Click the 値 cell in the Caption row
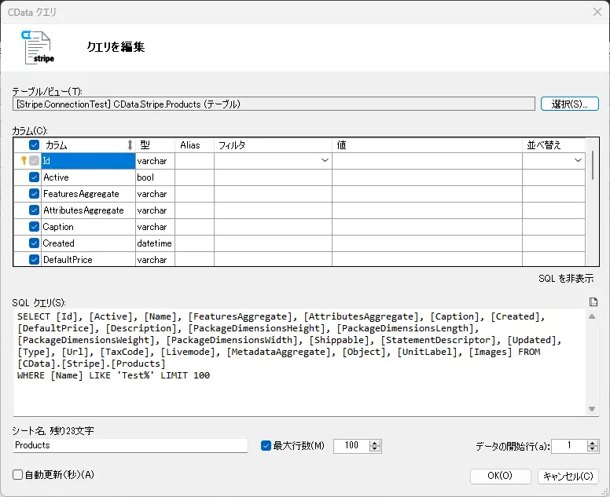 click(x=427, y=227)
